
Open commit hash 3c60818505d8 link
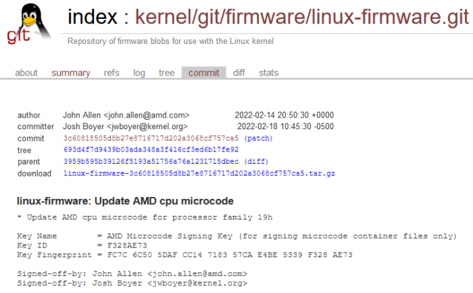(x=151, y=138)
